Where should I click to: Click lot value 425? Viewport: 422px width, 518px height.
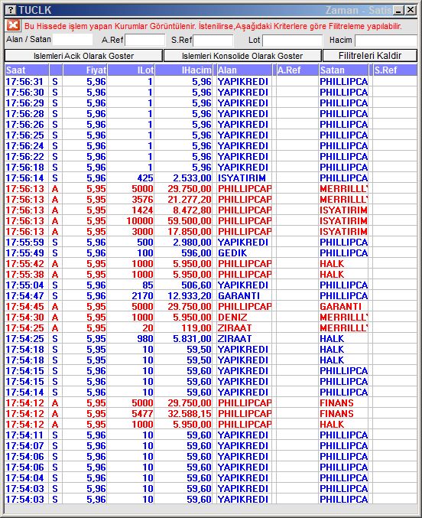pyautogui.click(x=145, y=178)
